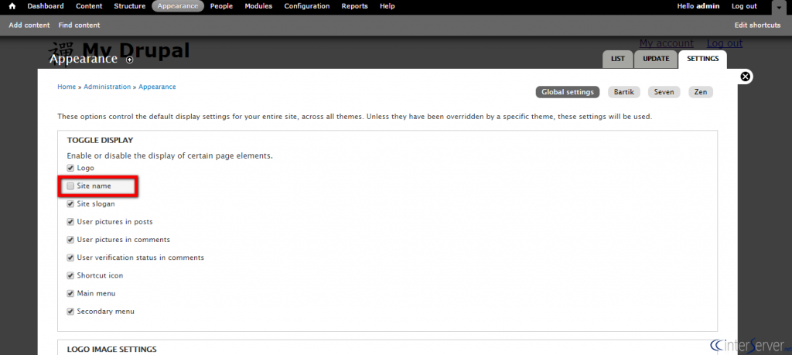Select the Appearance menu item

pyautogui.click(x=178, y=6)
